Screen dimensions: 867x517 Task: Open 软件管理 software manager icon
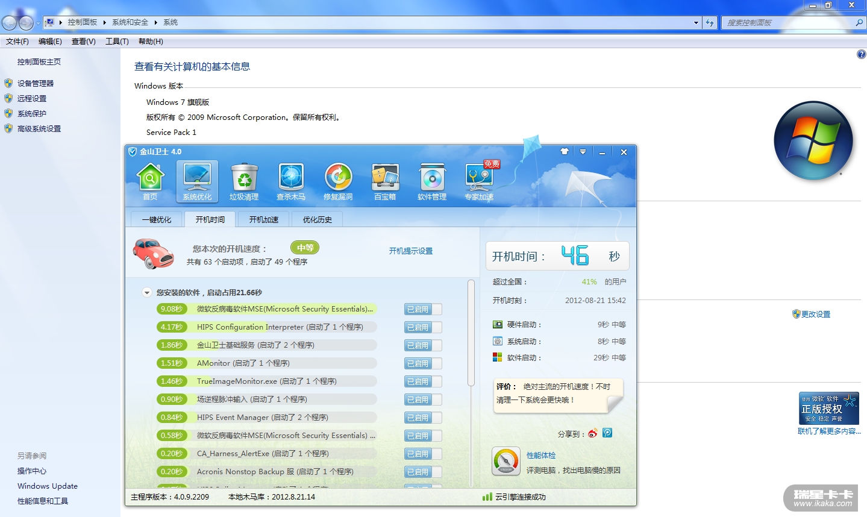tap(432, 181)
